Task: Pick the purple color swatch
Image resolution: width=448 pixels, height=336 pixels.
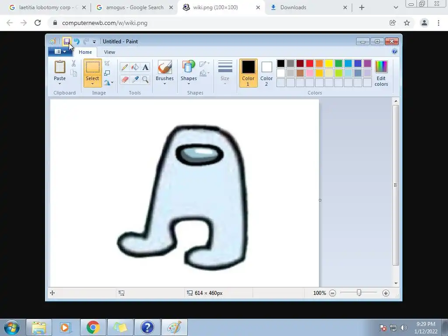Action: 367,63
